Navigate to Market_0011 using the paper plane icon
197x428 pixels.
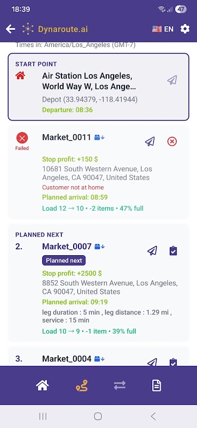pyautogui.click(x=150, y=141)
